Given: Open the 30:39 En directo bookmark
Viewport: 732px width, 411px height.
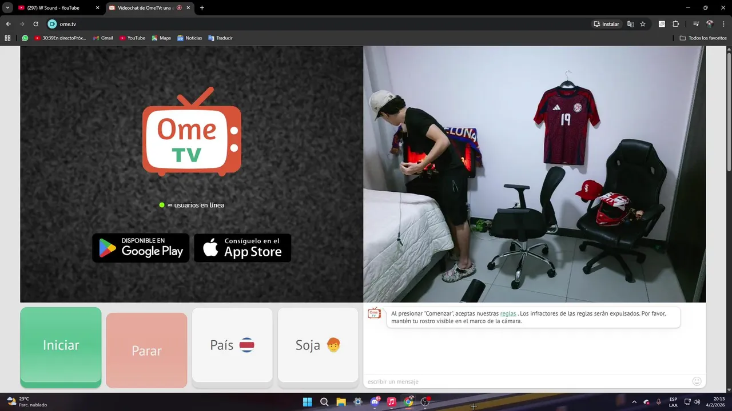Looking at the screenshot, I should click(60, 38).
